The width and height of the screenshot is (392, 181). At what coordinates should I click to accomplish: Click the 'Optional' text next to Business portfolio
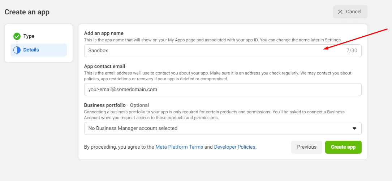point(139,105)
